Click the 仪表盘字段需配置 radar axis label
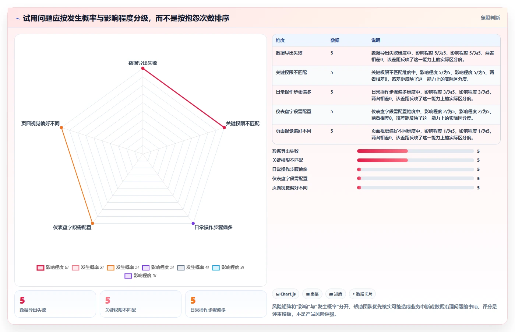Screen dimensions: 515x332 point(72,227)
